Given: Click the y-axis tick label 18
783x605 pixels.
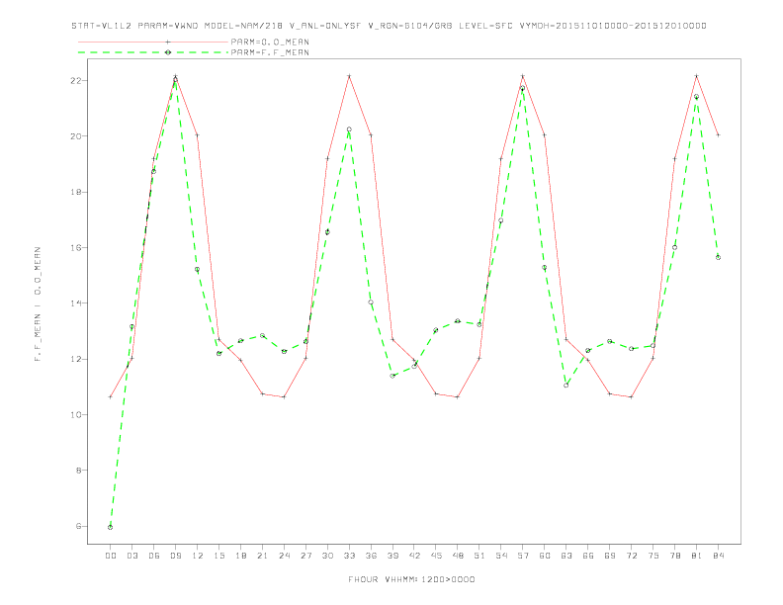Looking at the screenshot, I should (77, 192).
